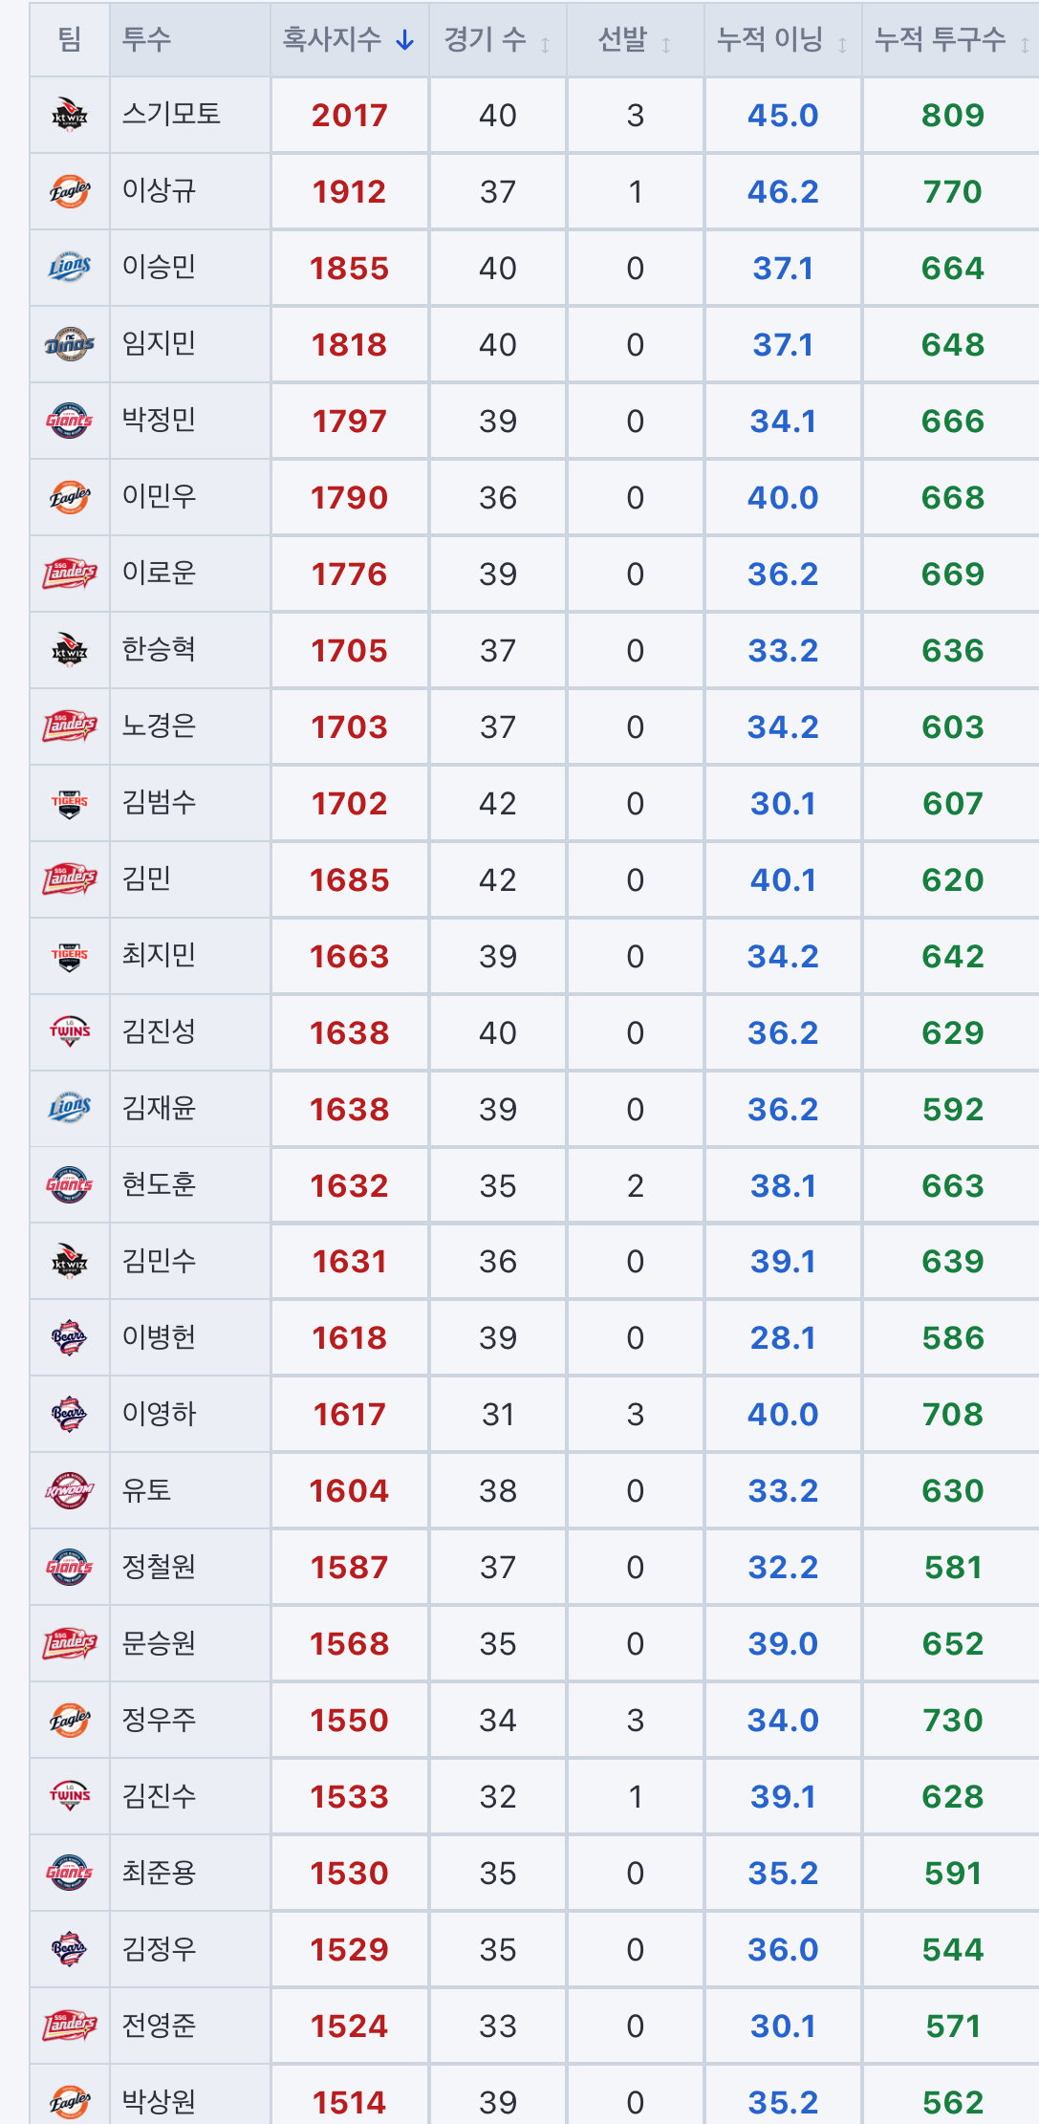The image size is (1039, 2124).
Task: Click 혹사지수 value 1550 for 정우주
Action: [349, 1721]
